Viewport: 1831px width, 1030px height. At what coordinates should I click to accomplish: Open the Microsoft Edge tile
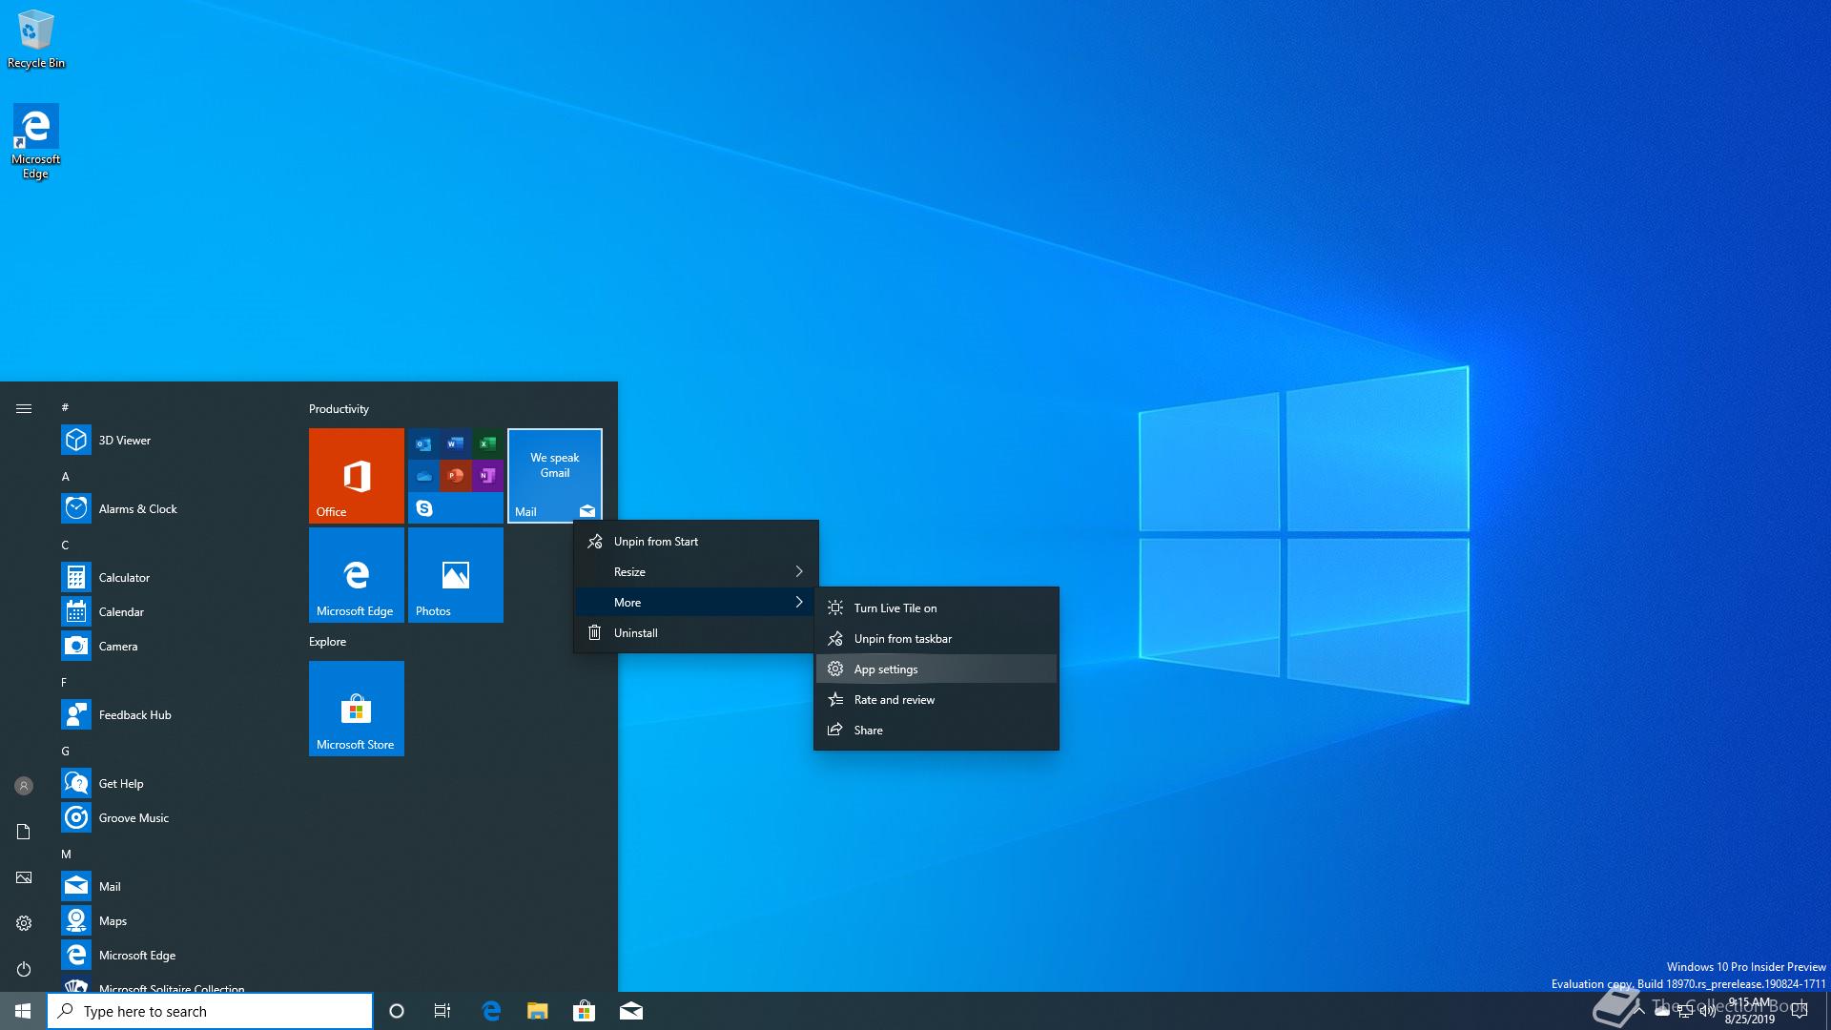(x=357, y=575)
